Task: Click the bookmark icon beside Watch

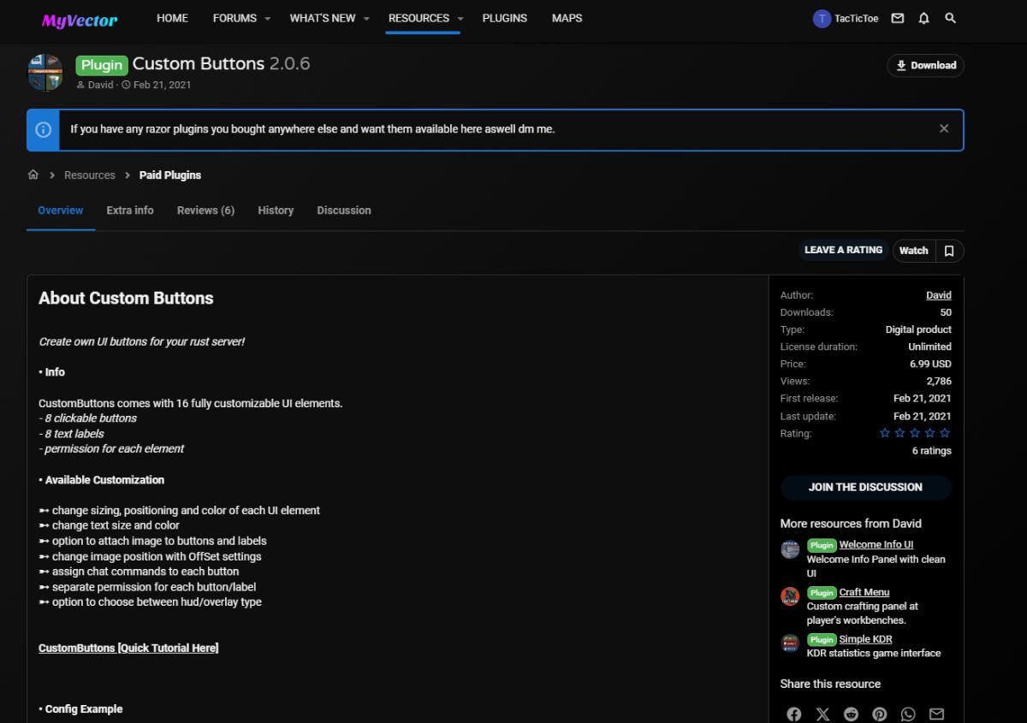Action: 949,251
